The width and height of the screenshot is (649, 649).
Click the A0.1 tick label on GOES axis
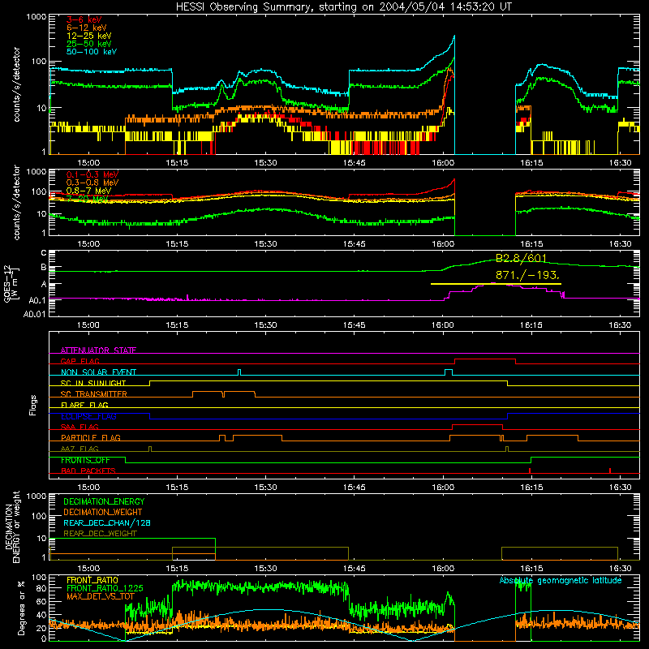(37, 301)
